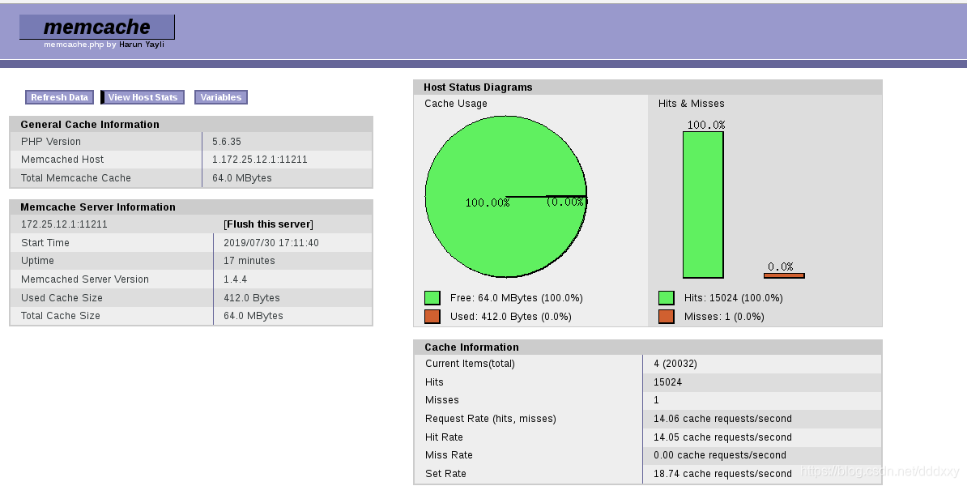
Task: Click the server address 172.25.12.1:11211
Action: pos(64,224)
